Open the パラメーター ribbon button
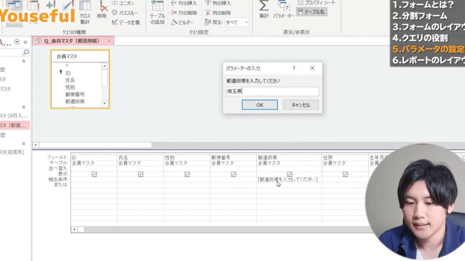The height and width of the screenshot is (261, 465). pyautogui.click(x=284, y=9)
